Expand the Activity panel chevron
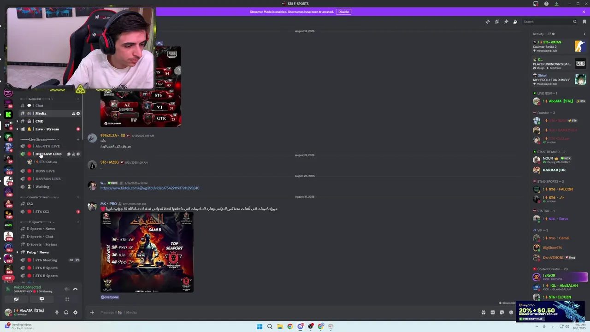The height and width of the screenshot is (332, 590). click(584, 34)
